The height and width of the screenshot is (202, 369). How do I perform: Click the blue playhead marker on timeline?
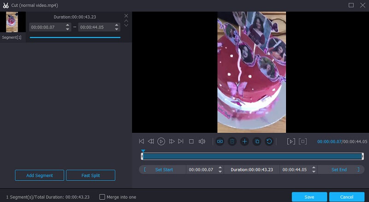point(143,151)
